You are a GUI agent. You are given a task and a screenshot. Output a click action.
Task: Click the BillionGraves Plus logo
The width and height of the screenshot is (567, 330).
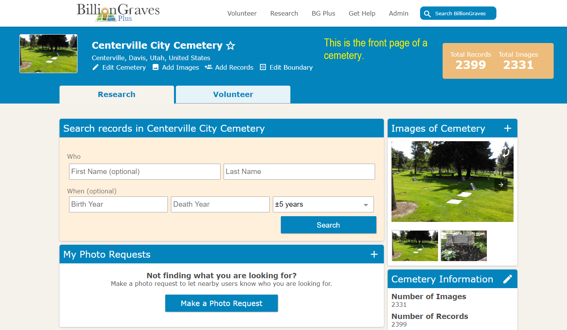coord(118,13)
